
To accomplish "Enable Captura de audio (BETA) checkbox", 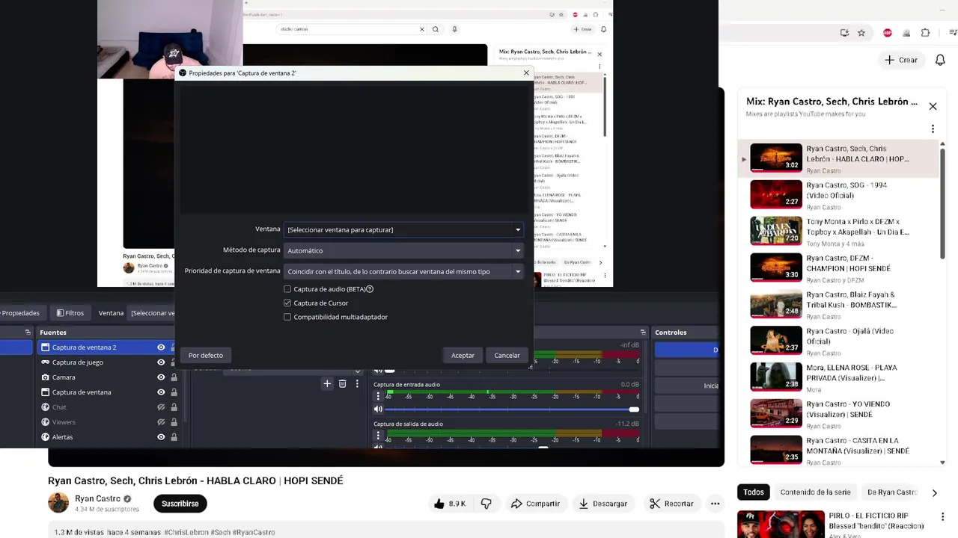I will point(287,289).
